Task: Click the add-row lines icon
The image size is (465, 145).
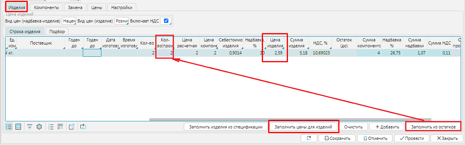Action: 60,127
